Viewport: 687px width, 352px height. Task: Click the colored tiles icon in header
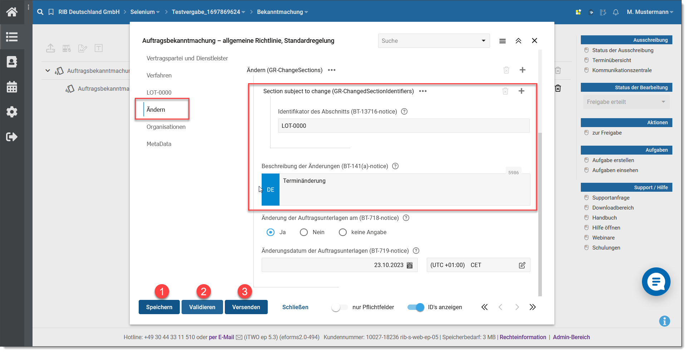(578, 12)
